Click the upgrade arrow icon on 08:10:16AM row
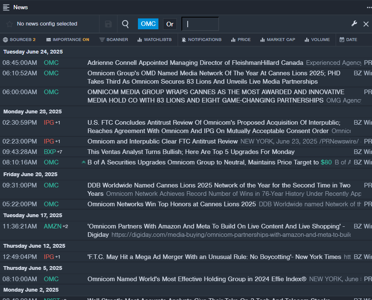 click(84, 162)
